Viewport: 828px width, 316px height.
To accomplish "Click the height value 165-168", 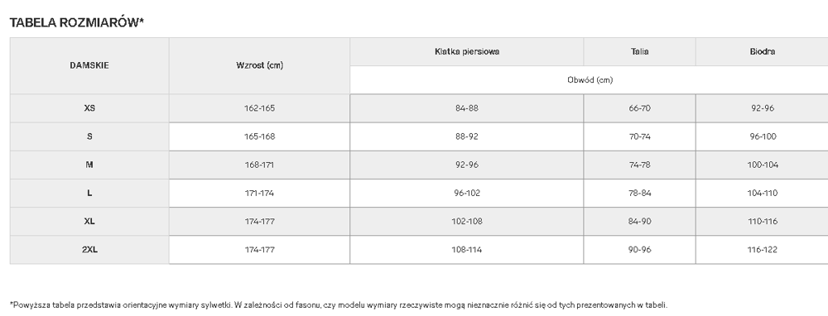I will [x=259, y=136].
